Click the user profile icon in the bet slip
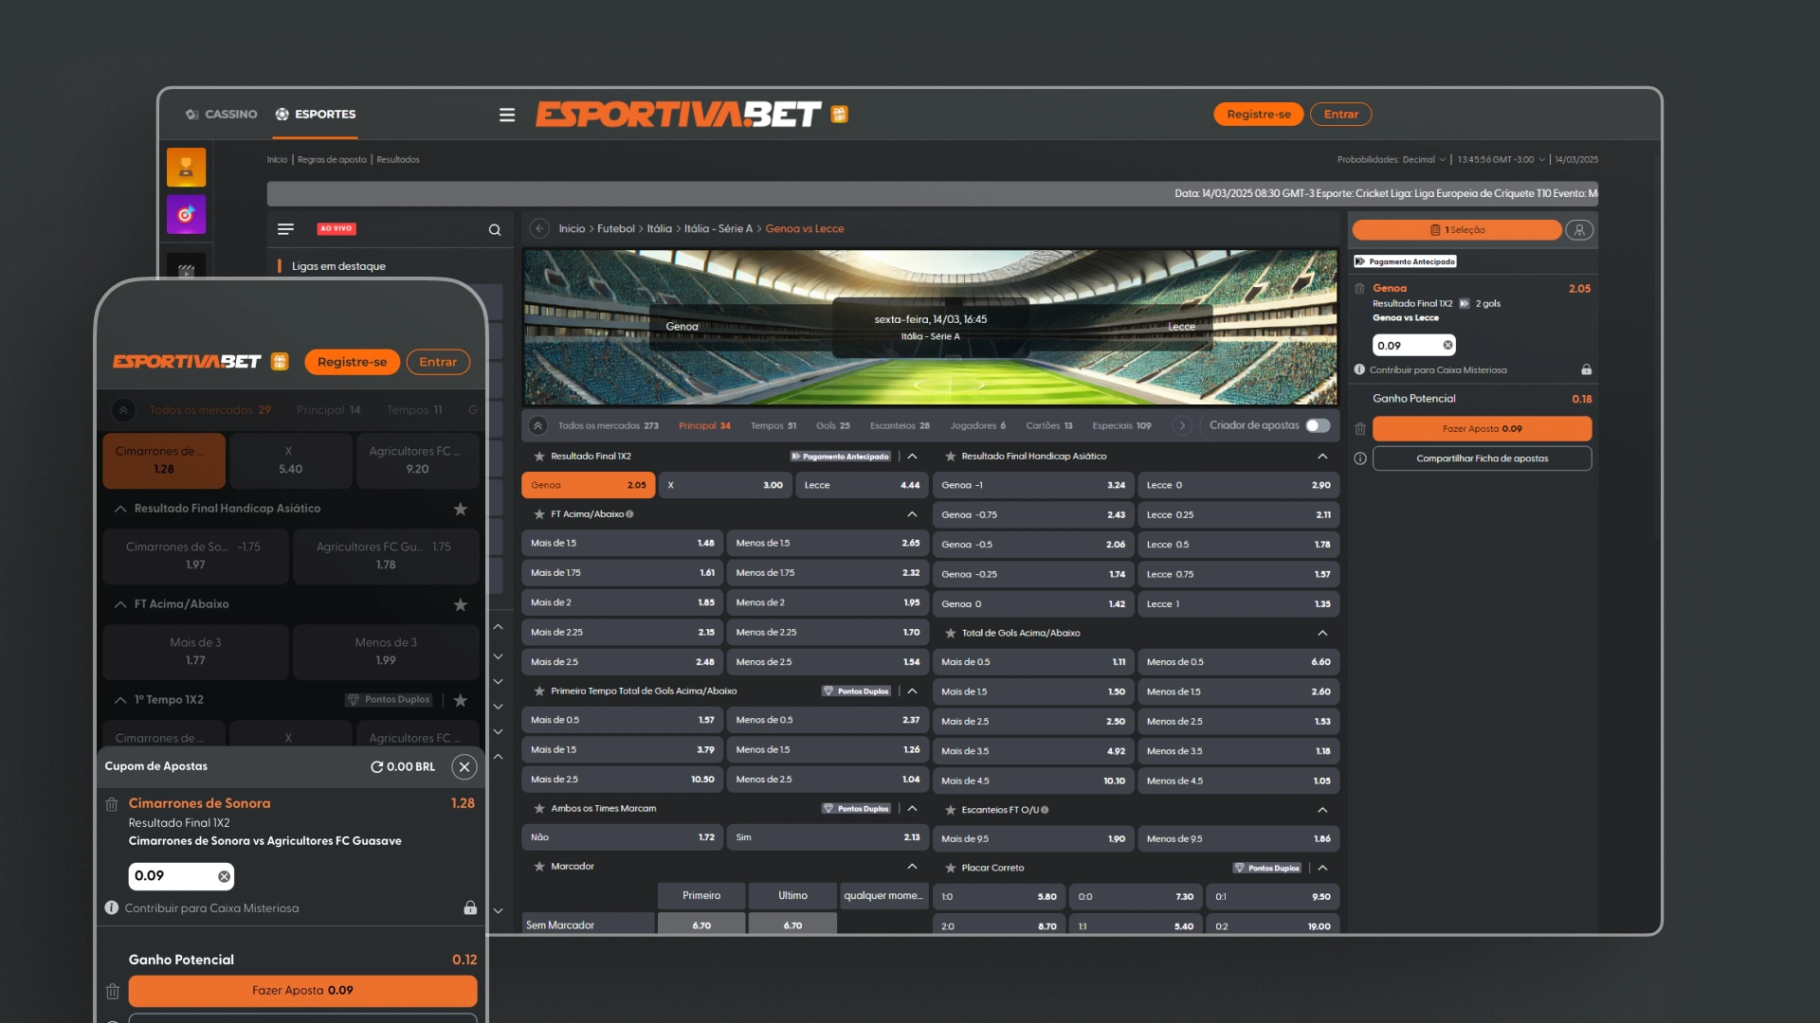 (1579, 229)
